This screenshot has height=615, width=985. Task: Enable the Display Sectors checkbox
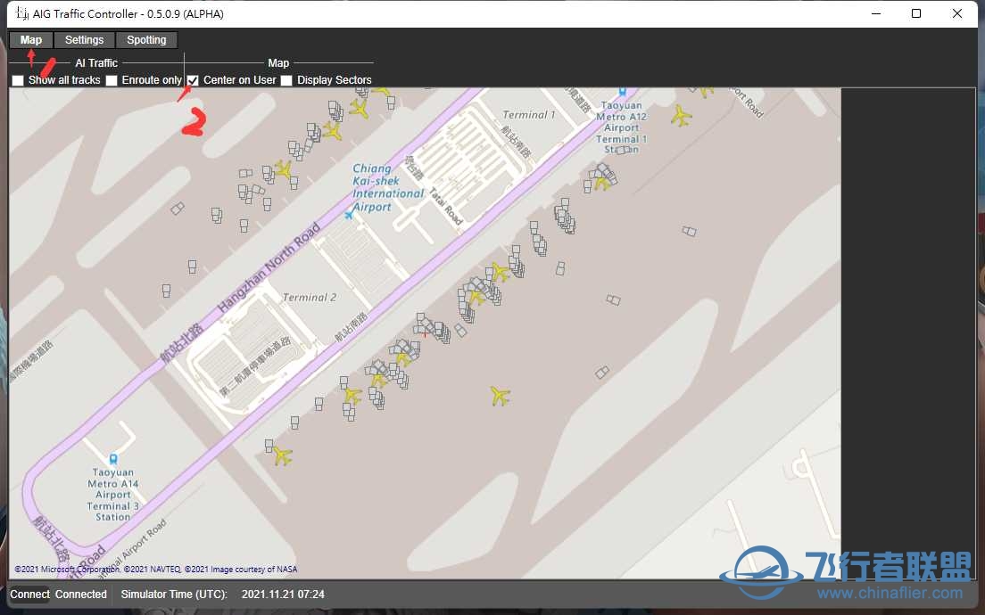(286, 80)
